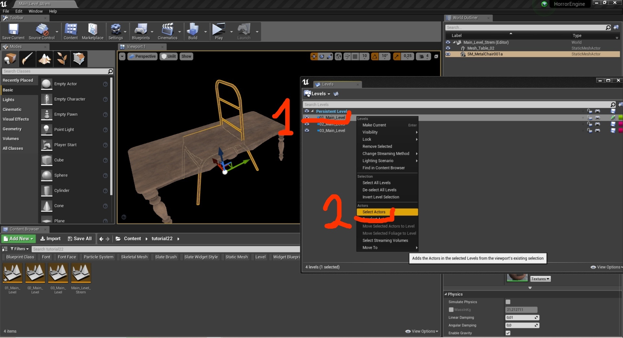
Task: Click the Levels panel world composition icon
Action: pos(336,94)
